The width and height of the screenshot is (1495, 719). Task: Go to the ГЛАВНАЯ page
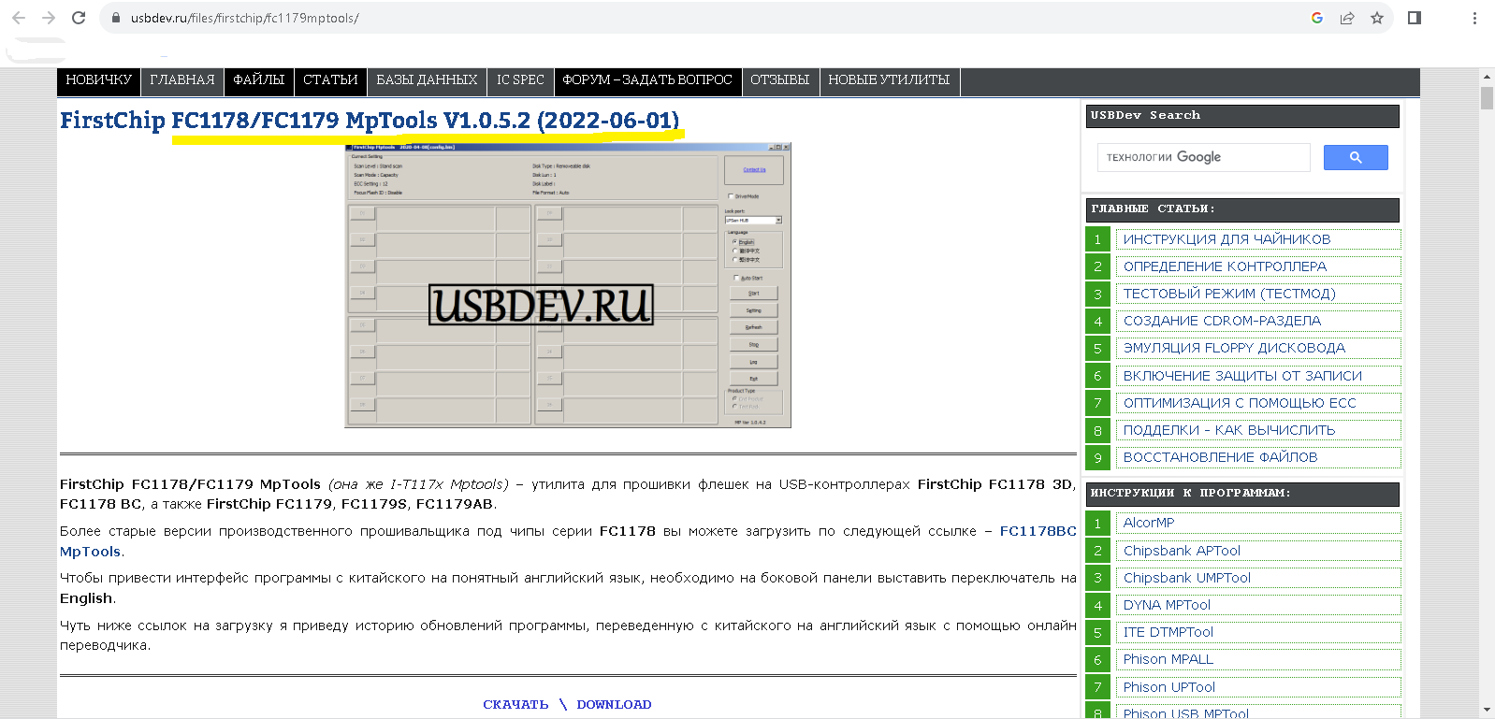[x=182, y=80]
